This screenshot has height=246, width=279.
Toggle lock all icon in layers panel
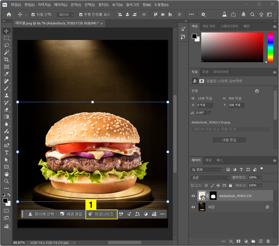point(230,186)
